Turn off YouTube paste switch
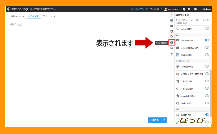 coord(207,40)
